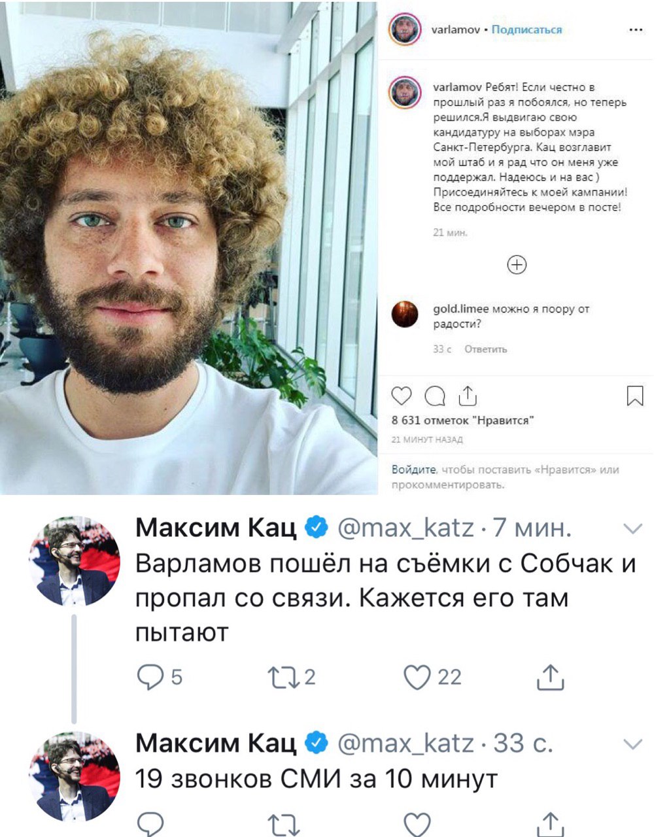The width and height of the screenshot is (669, 837).
Task: Click Ответить under gold.limee's comment
Action: [486, 349]
